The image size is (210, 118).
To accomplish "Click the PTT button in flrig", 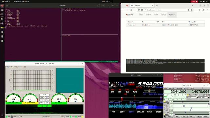I will click(x=206, y=117).
